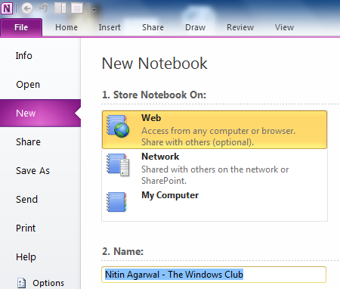Select the Network storage option title
Screen dimensions: 340x289
(160, 157)
